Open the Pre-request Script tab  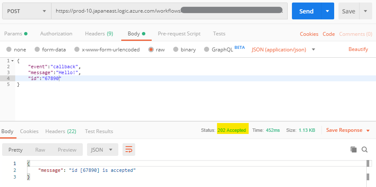[x=179, y=34]
